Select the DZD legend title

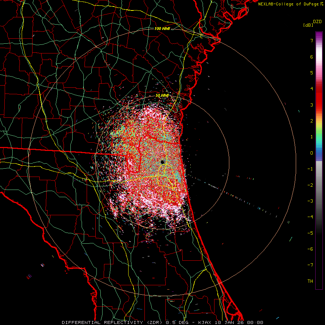click(x=317, y=22)
